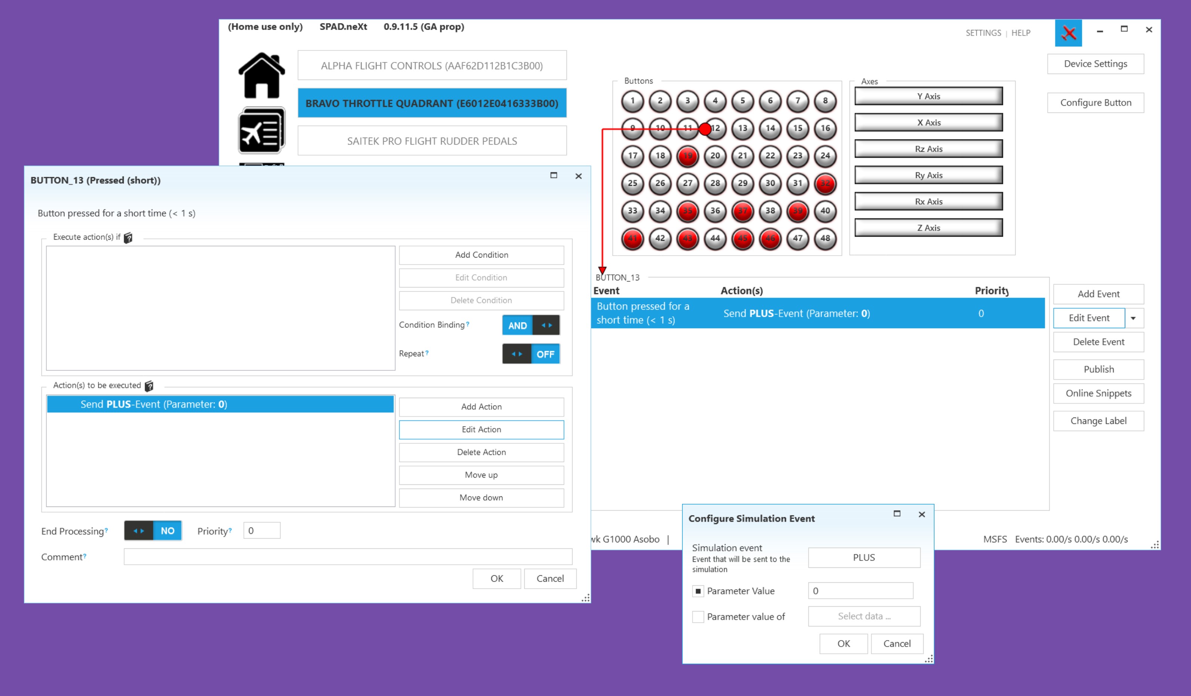
Task: Click the Comment input field
Action: [x=348, y=557]
